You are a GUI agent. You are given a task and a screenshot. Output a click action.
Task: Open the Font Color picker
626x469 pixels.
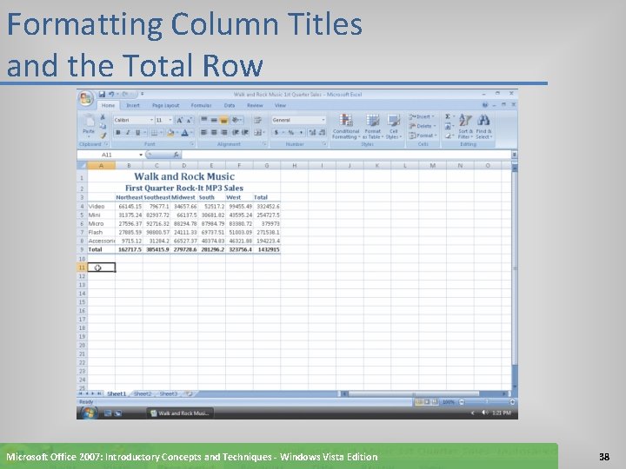[184, 133]
